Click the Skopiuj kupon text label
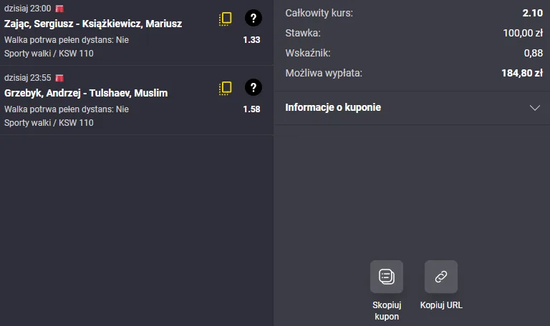 [x=387, y=310]
